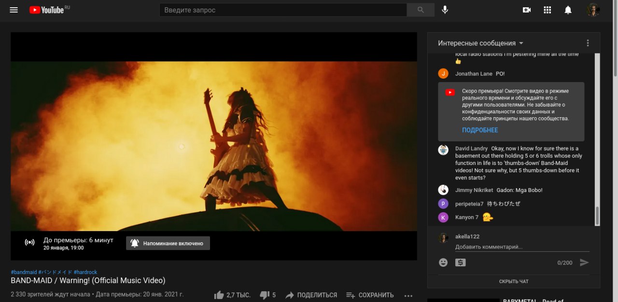Click akella122 name above comment box
Image resolution: width=618 pixels, height=302 pixels.
(x=467, y=236)
